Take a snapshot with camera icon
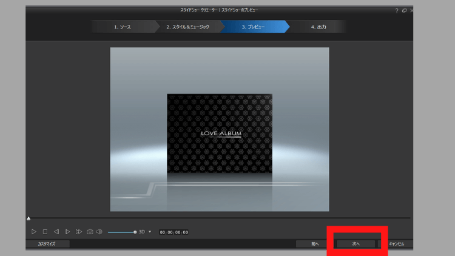The width and height of the screenshot is (455, 256). point(90,232)
